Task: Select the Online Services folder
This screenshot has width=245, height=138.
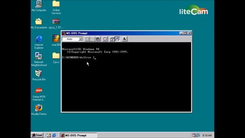Action: 56,8
